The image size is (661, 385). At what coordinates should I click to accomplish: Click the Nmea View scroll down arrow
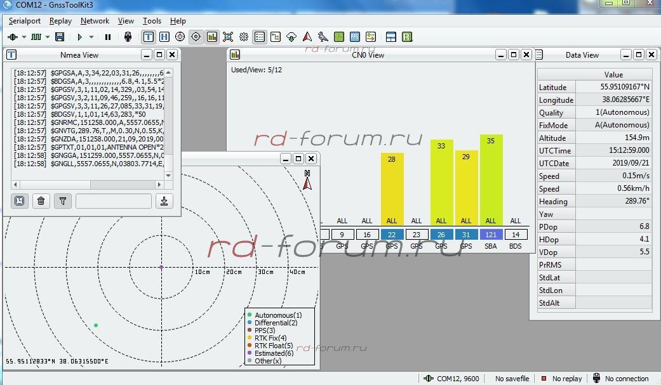click(x=168, y=175)
